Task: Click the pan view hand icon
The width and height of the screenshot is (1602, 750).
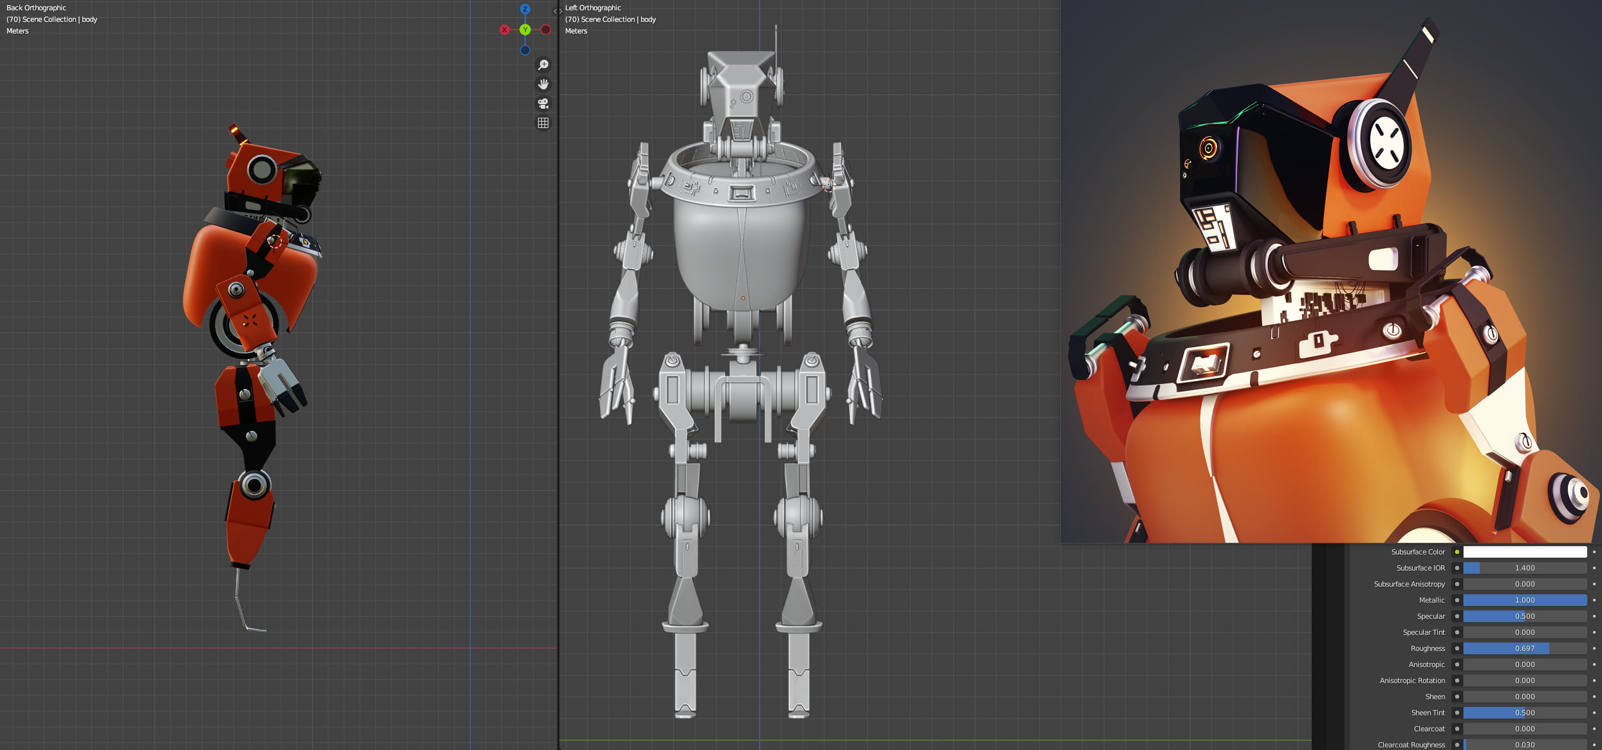Action: 543,84
